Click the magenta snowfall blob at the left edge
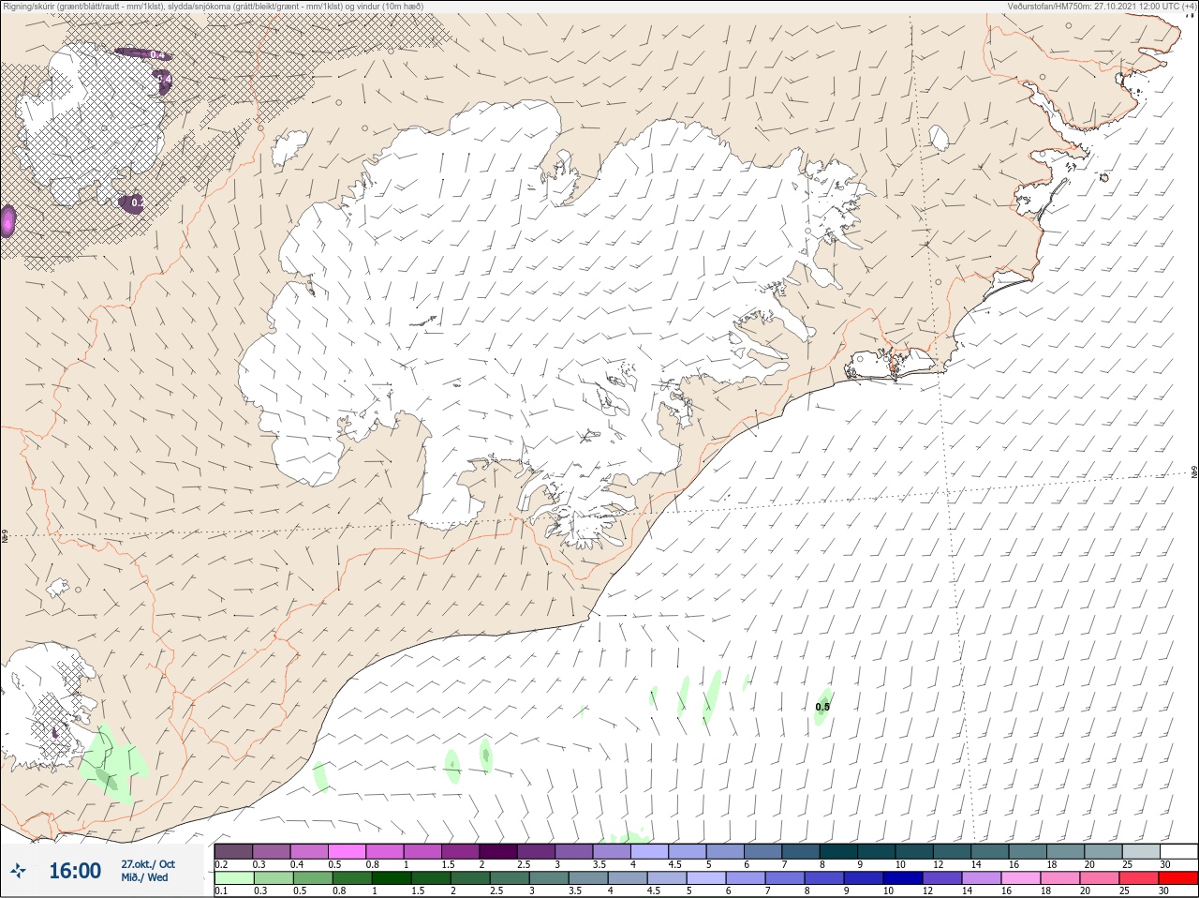This screenshot has width=1199, height=898. click(7, 222)
